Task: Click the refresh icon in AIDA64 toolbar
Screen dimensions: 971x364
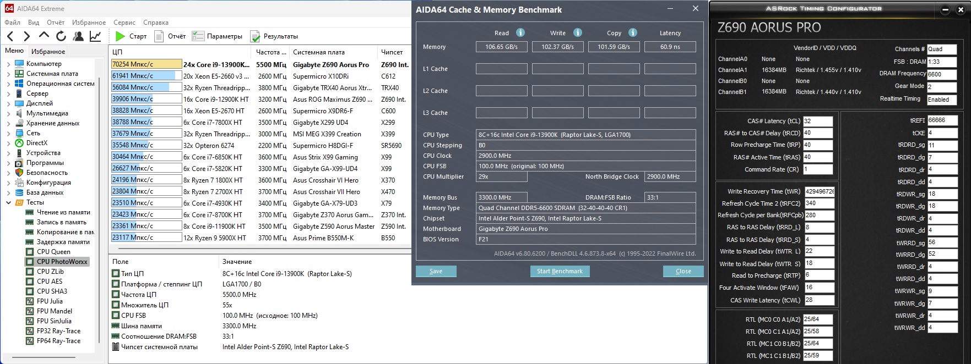Action: 61,36
